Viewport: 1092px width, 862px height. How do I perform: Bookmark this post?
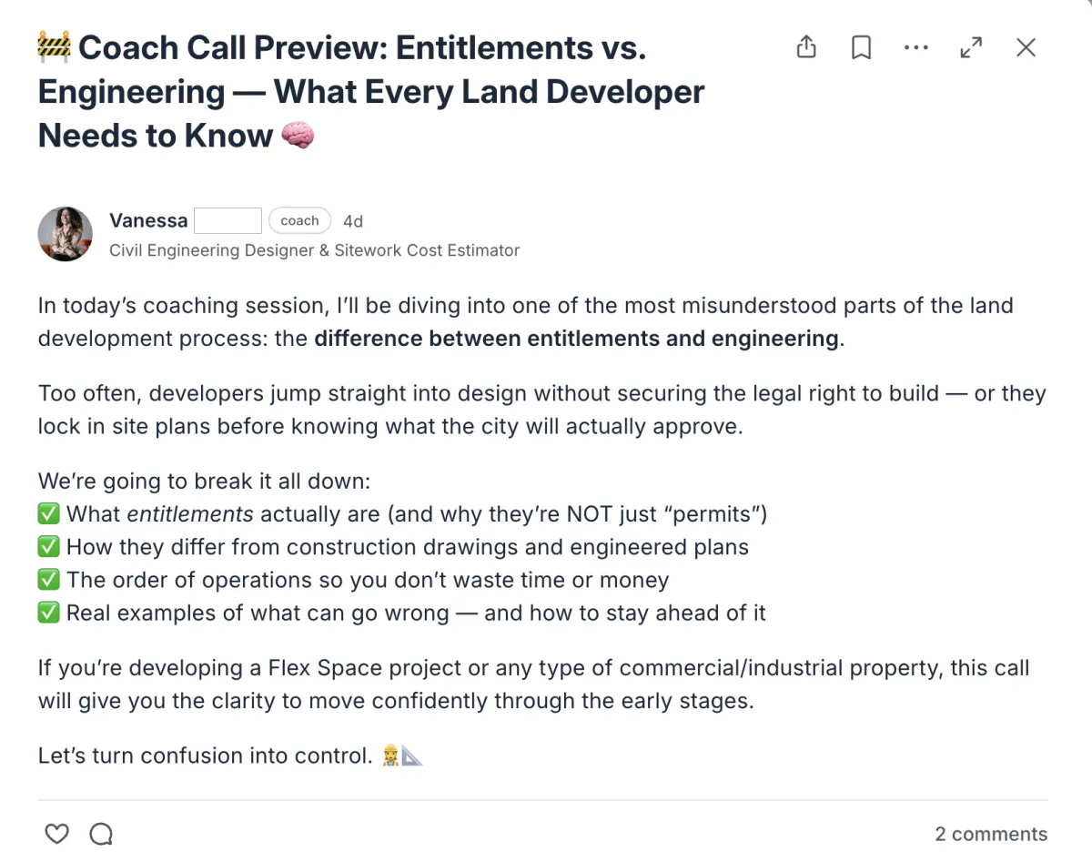coord(861,47)
